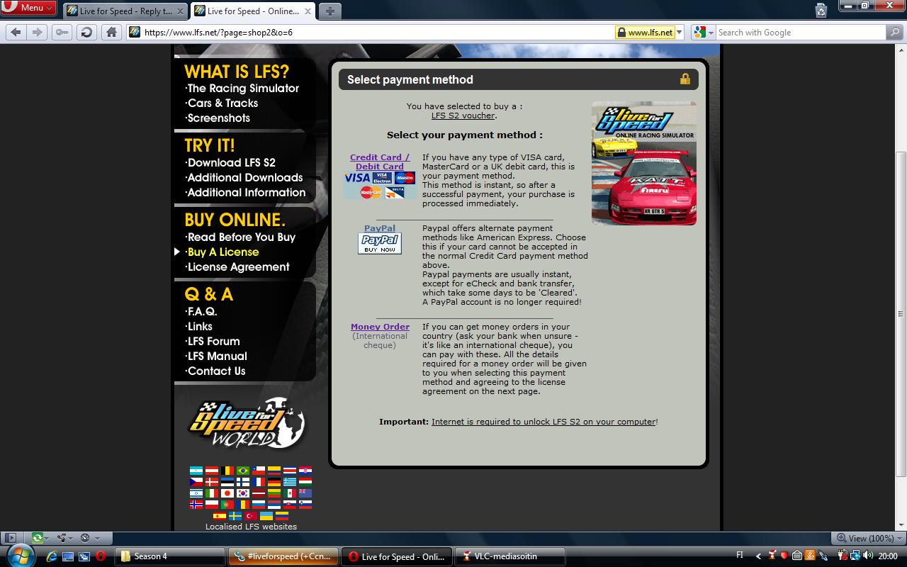The height and width of the screenshot is (567, 907).
Task: Launch Internet Explorer from quick launch
Action: click(52, 556)
